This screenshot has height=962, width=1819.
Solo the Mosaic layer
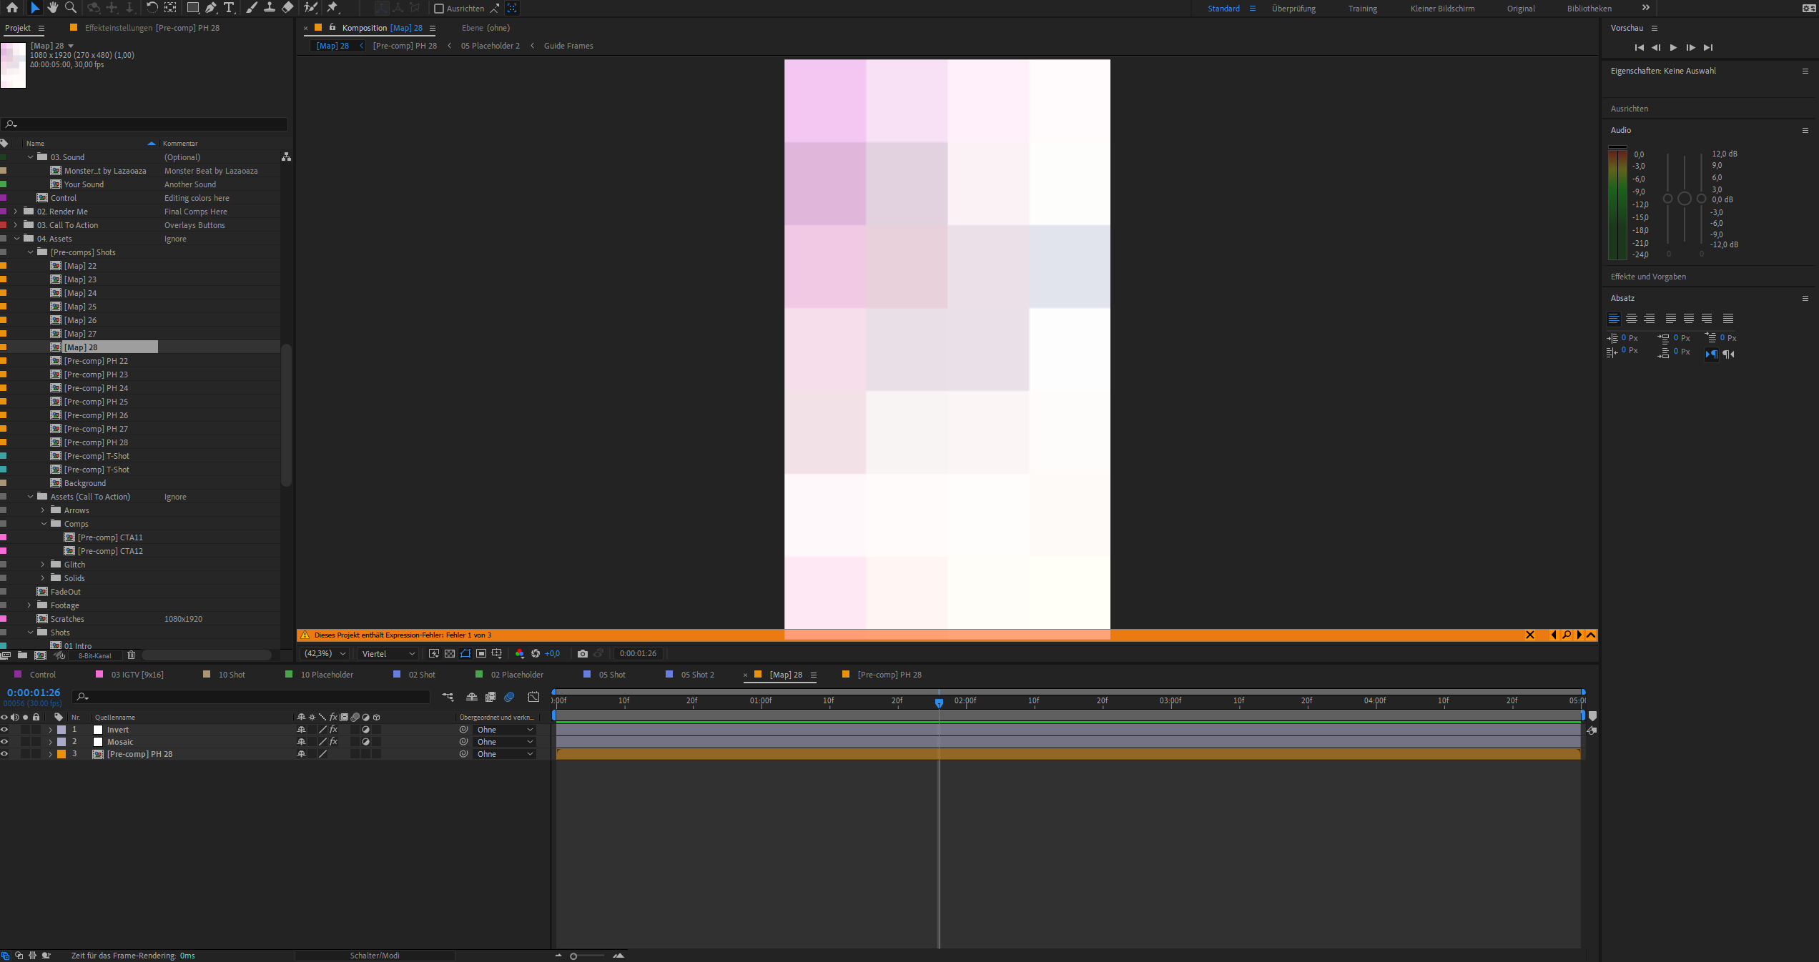coord(25,741)
